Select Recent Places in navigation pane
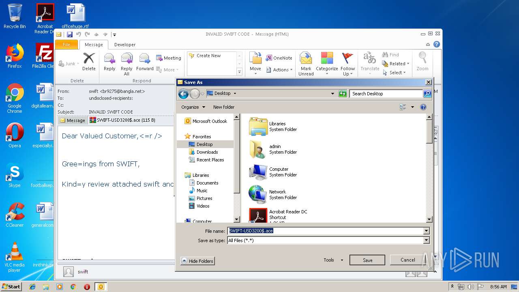This screenshot has height=292, width=519. [206, 160]
